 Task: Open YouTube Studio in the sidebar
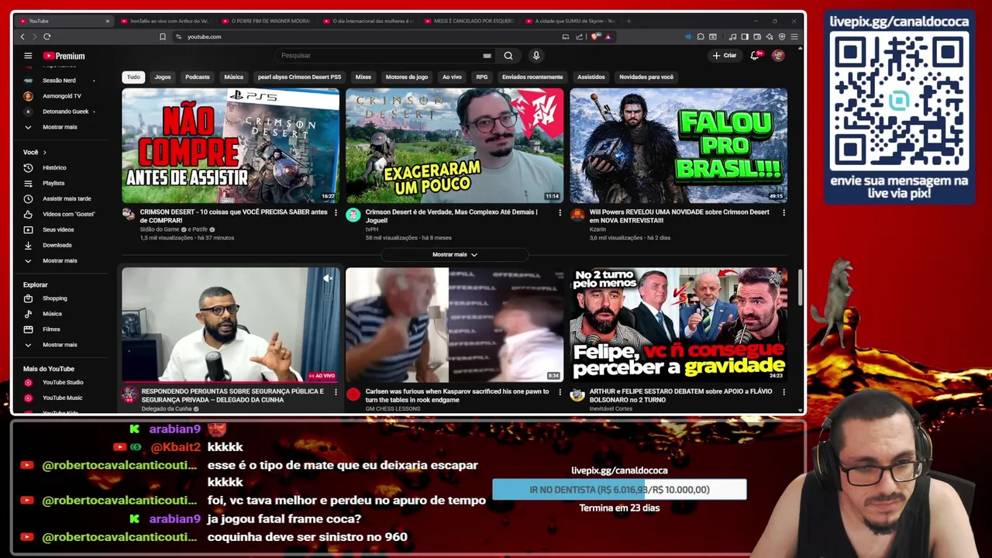click(x=64, y=382)
